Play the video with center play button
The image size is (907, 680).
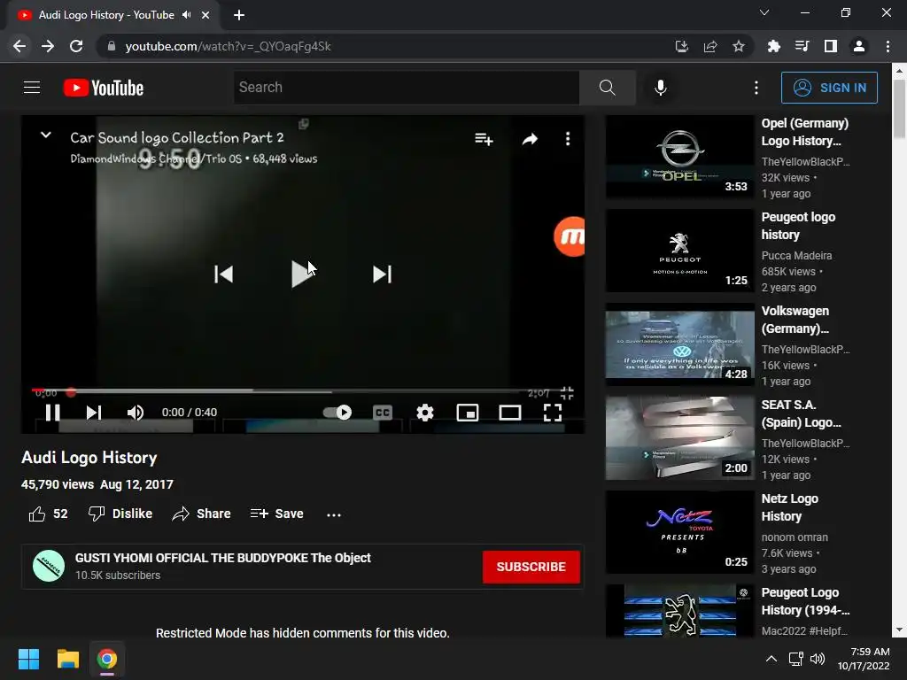(x=302, y=274)
